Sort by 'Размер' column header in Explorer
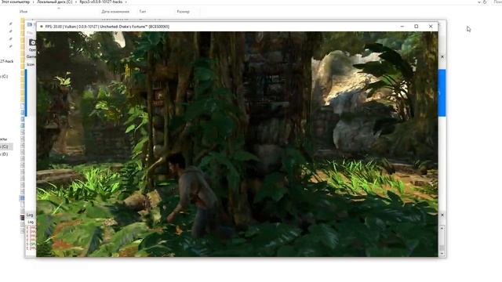The width and height of the screenshot is (502, 282). click(x=183, y=12)
